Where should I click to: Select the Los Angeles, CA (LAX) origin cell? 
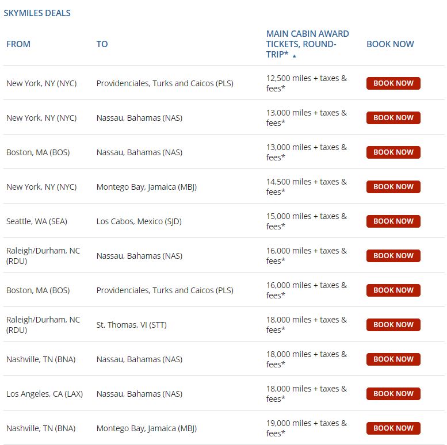click(x=44, y=394)
